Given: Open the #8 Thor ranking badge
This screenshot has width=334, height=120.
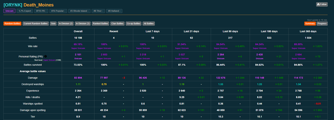Looking at the screenshot, I should pyautogui.click(x=99, y=11).
